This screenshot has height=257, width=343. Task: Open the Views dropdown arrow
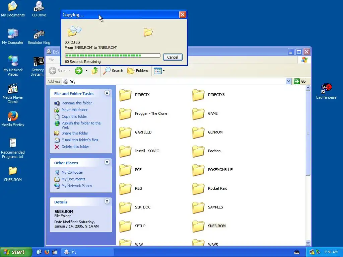[163, 71]
